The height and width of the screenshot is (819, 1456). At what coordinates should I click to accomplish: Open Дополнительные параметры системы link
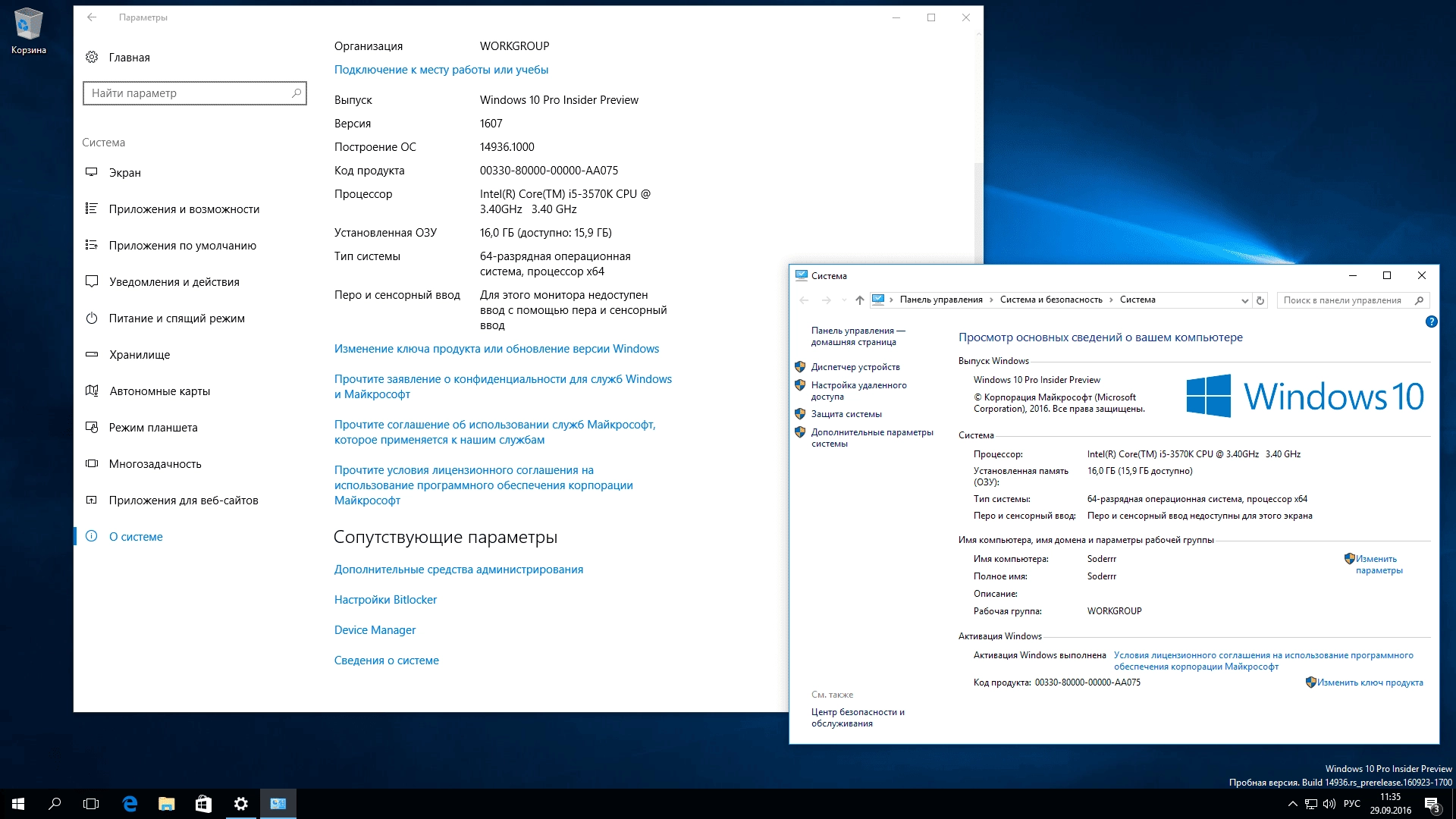click(x=872, y=438)
